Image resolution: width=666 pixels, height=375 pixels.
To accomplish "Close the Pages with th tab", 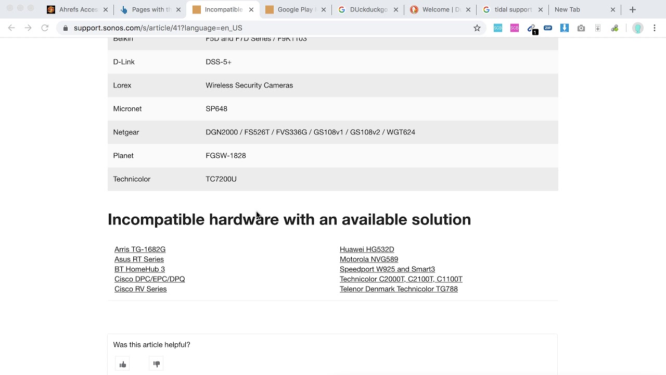I will coord(178,9).
